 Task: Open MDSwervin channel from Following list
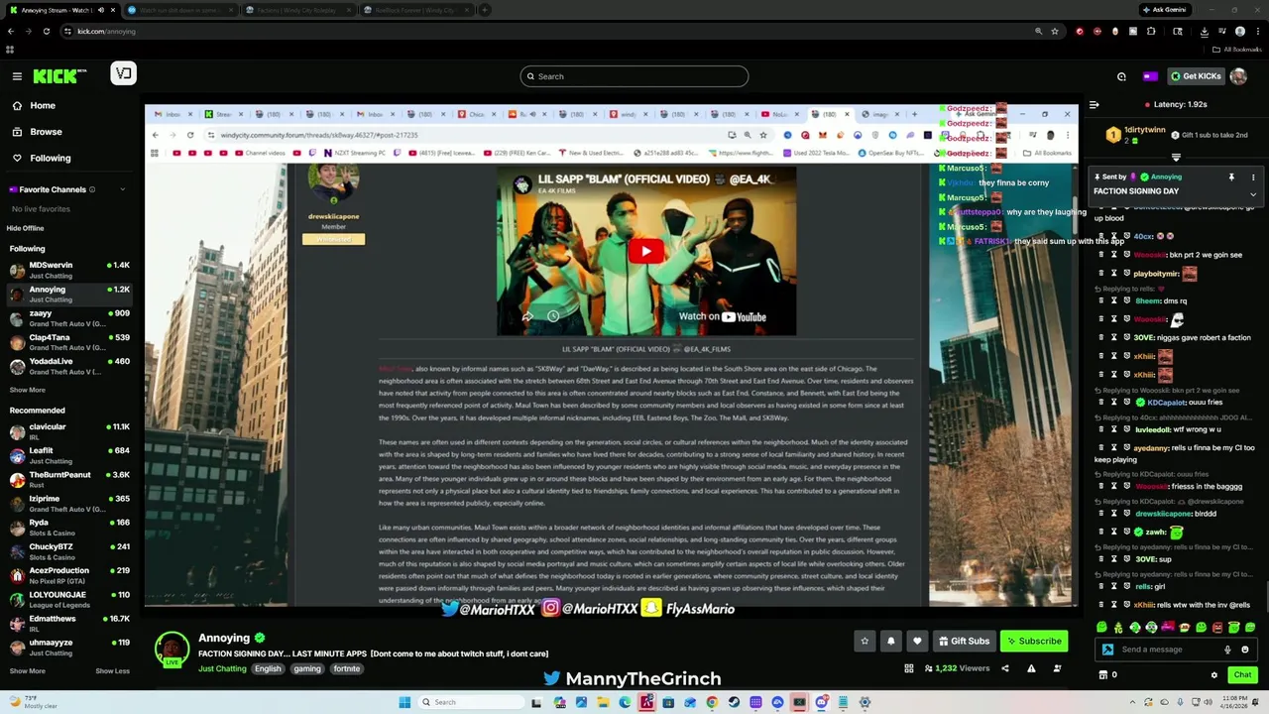69,270
